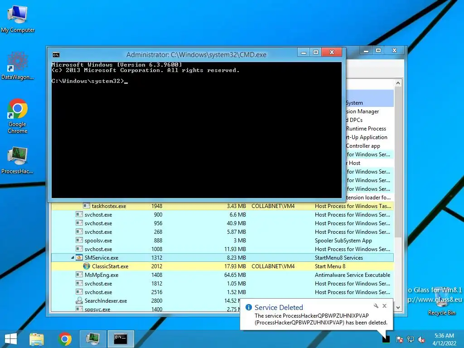Select the Recycle Bin desktop icon
Image resolution: width=464 pixels, height=348 pixels.
pyautogui.click(x=441, y=302)
